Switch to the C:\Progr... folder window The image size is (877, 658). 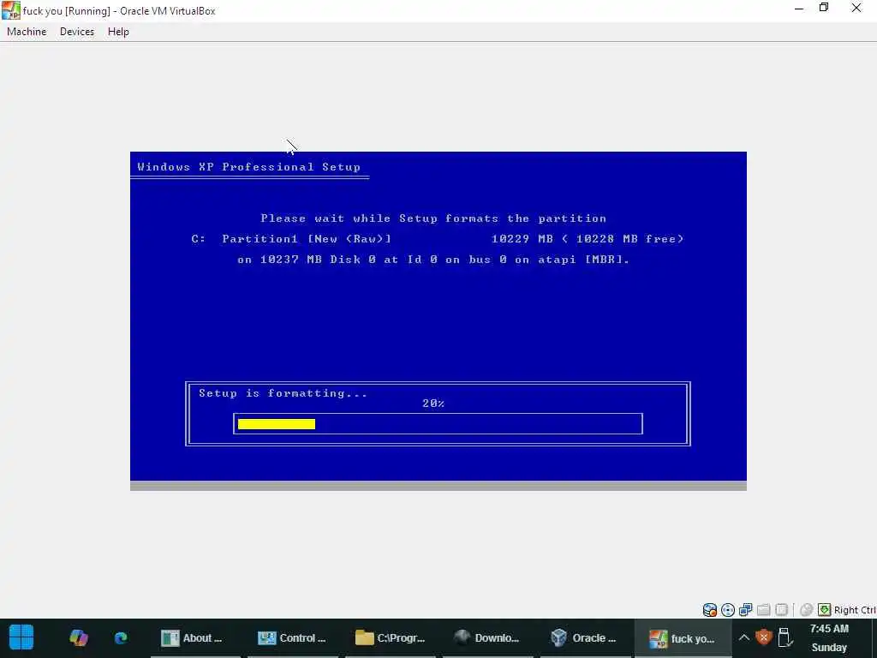[x=391, y=637]
